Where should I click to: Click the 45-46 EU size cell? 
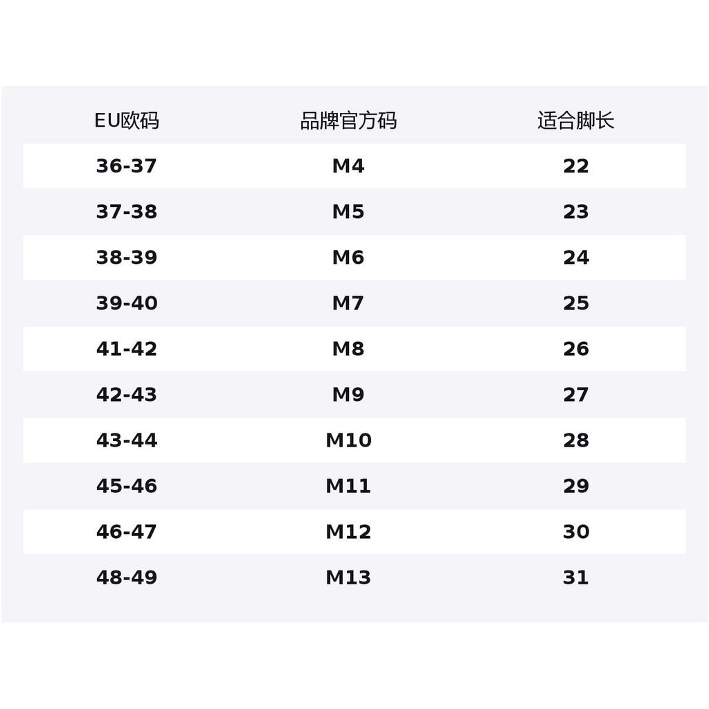click(127, 485)
